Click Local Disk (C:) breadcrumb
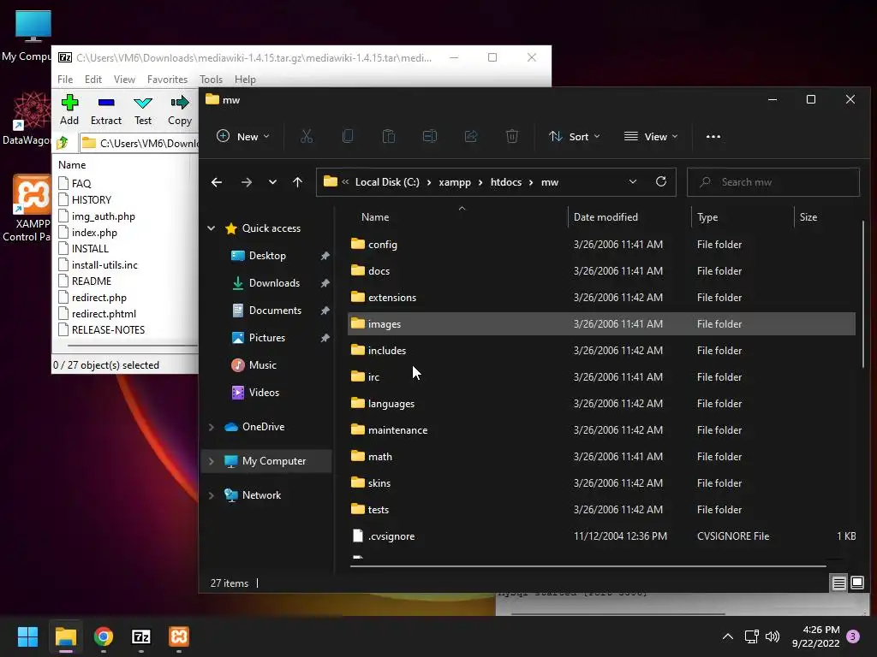This screenshot has height=657, width=877. click(x=387, y=182)
